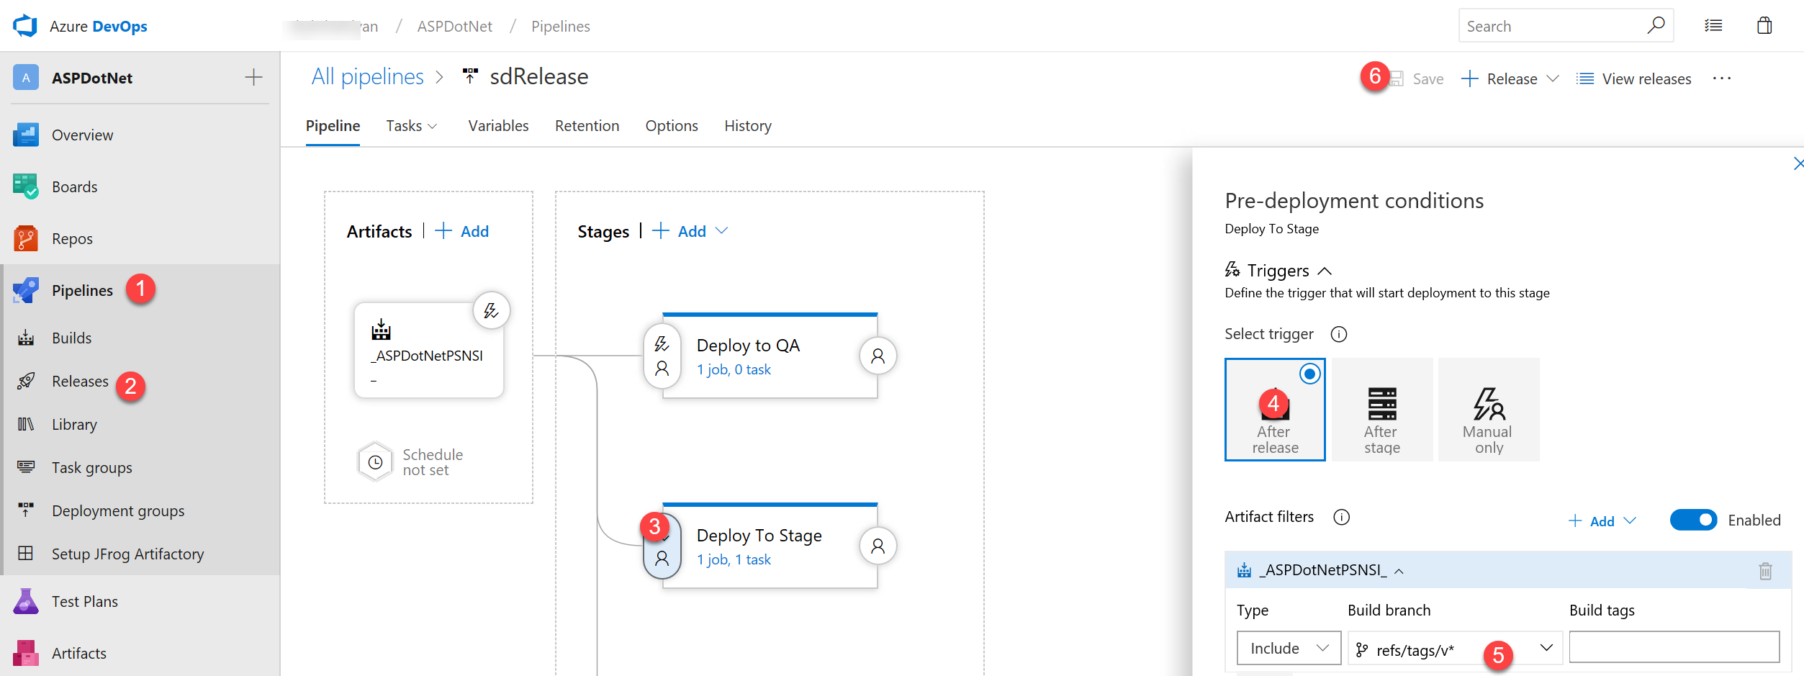The height and width of the screenshot is (676, 1804).
Task: Click ASPDotNet in the breadcrumb
Action: [x=455, y=27]
